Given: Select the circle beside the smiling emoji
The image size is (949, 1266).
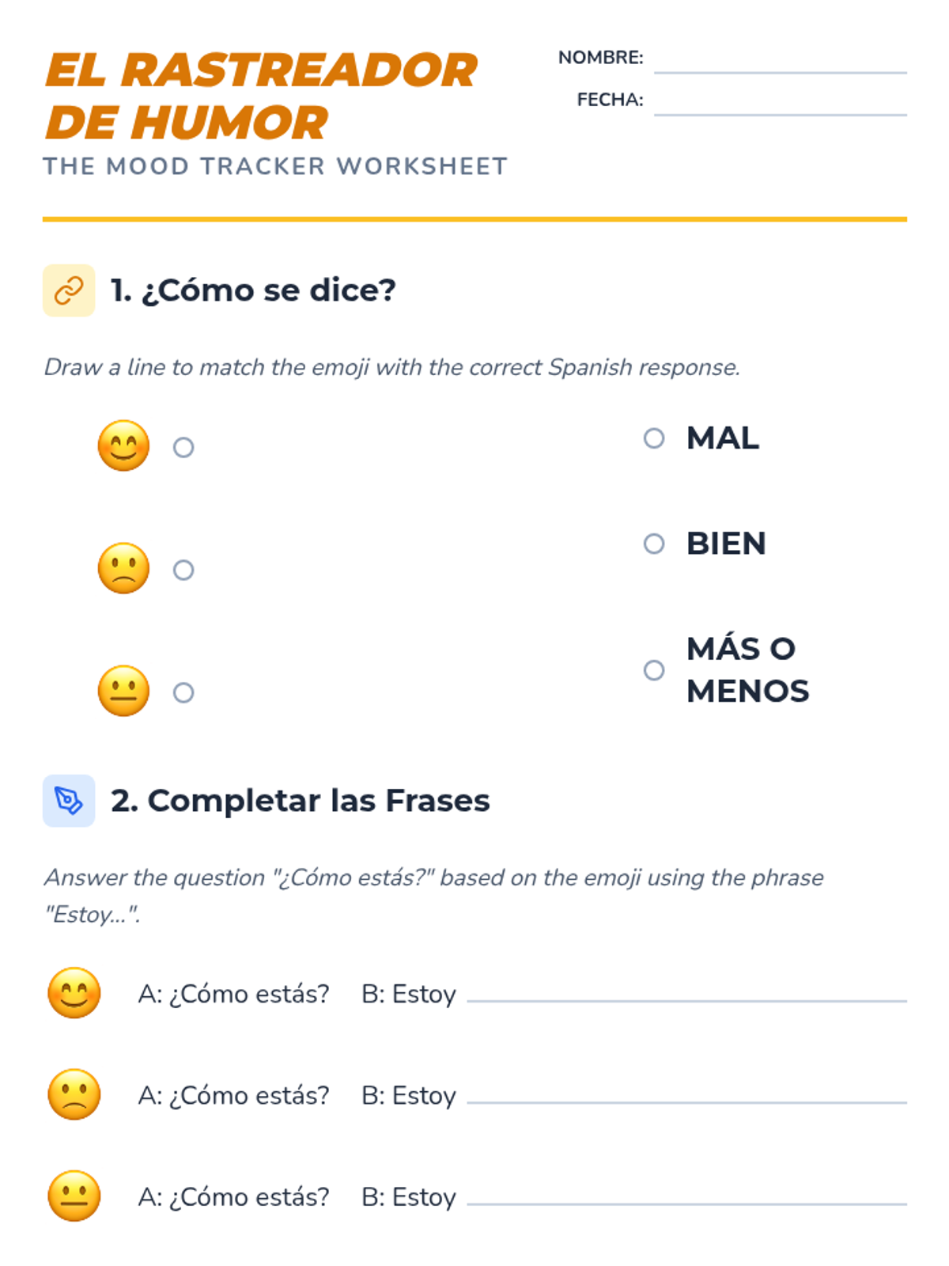Looking at the screenshot, I should (183, 448).
